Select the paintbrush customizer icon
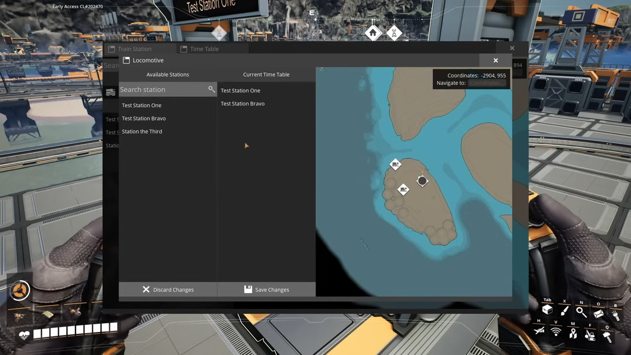This screenshot has height=355, width=631. tap(564, 311)
